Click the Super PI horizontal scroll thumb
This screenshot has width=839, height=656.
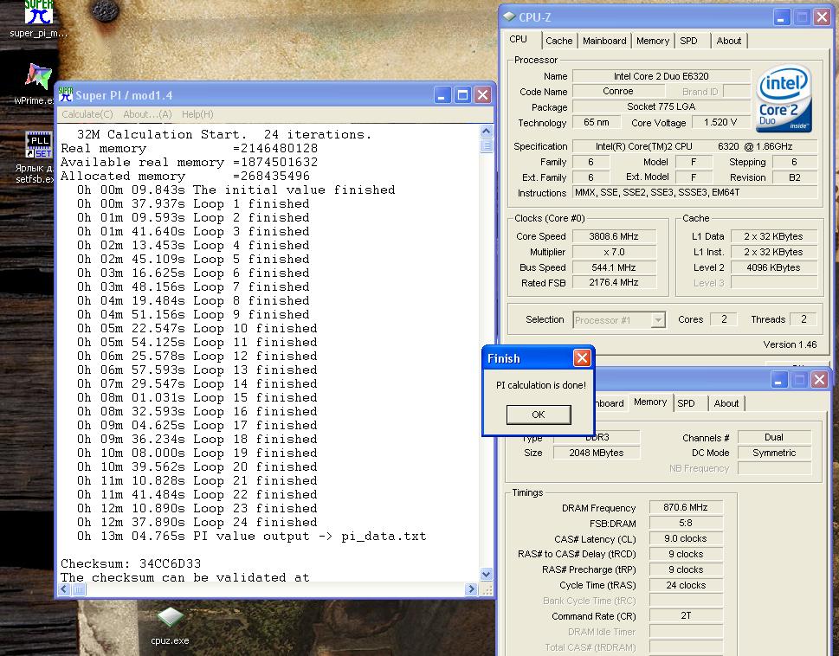pos(79,589)
